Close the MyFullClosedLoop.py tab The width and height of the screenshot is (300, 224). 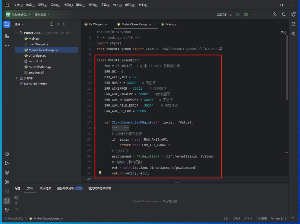point(154,24)
